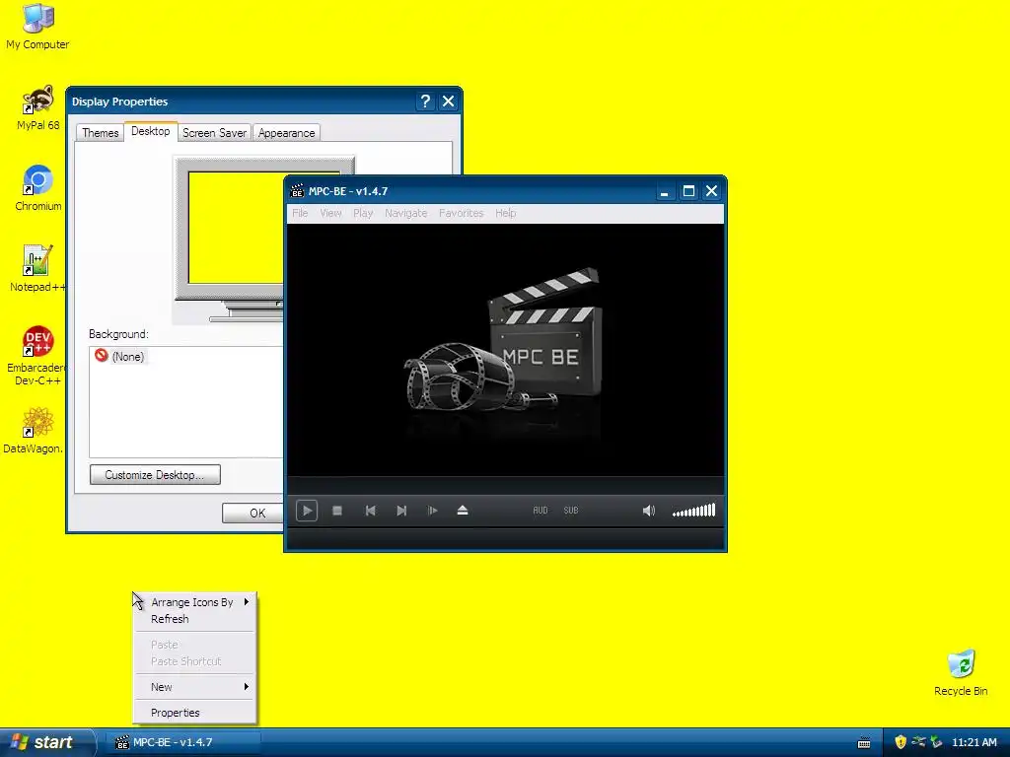Select the DataWagon desktop icon
The image size is (1010, 757).
coord(34,430)
